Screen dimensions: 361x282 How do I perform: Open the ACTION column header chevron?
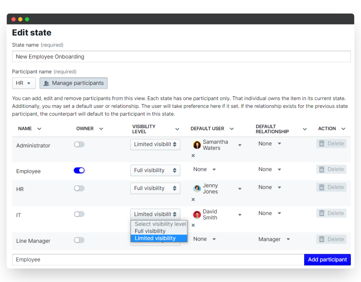pos(344,129)
